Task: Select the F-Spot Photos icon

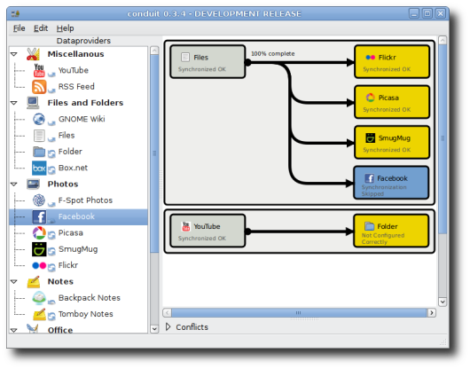Action: tap(39, 200)
